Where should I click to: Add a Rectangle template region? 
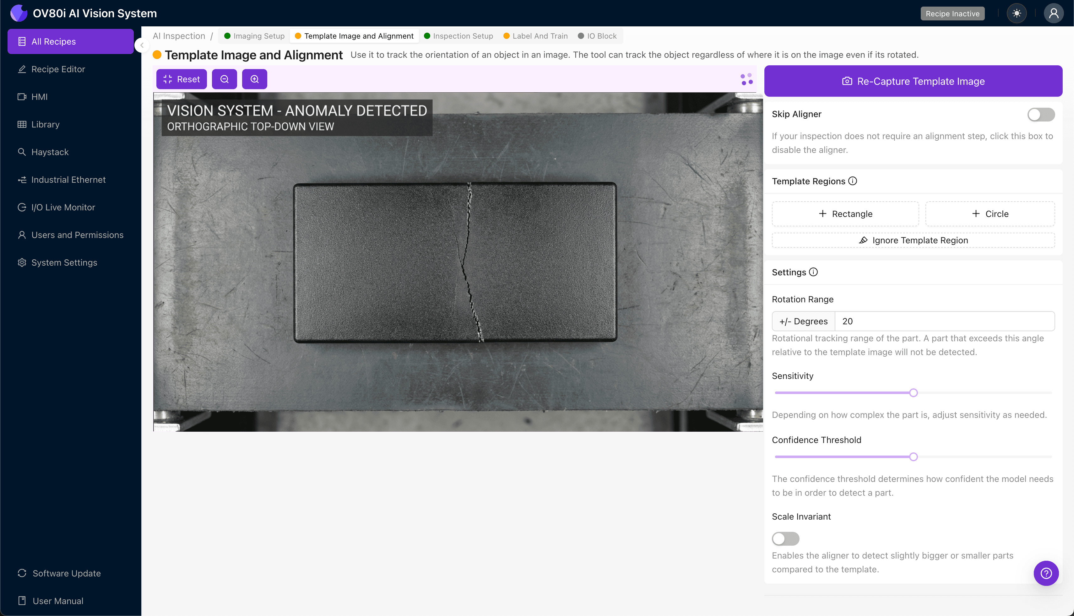pos(845,214)
